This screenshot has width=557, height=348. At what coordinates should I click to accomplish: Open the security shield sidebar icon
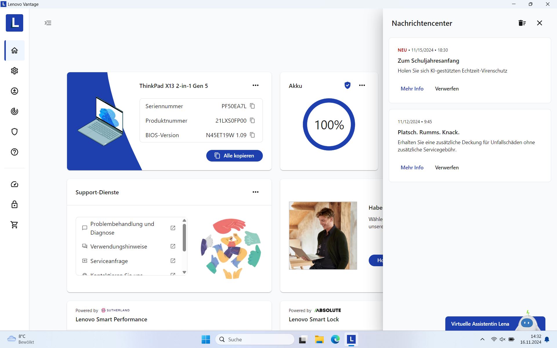(15, 132)
